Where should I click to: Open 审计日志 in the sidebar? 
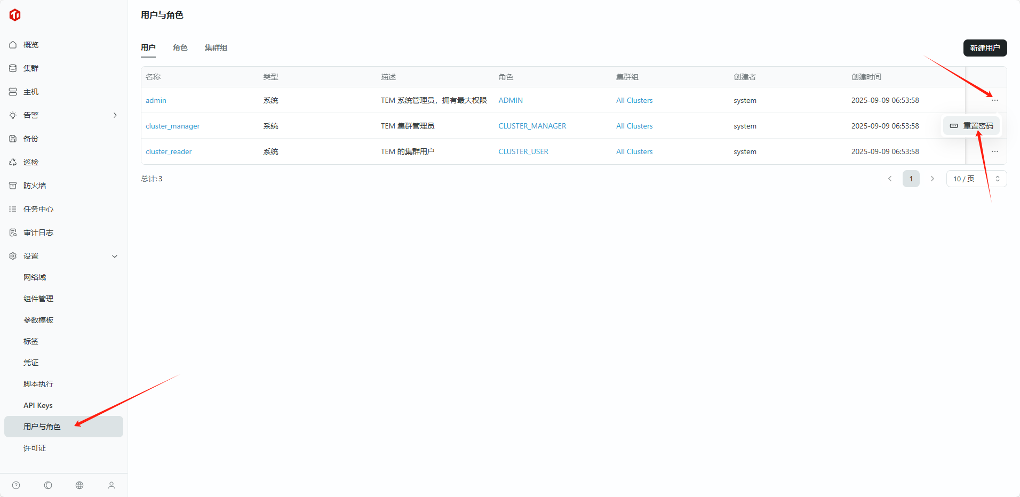38,233
